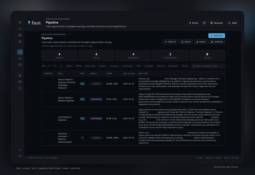Toggle the T3 tier filter chip
The image size is (255, 175).
pyautogui.click(x=61, y=66)
